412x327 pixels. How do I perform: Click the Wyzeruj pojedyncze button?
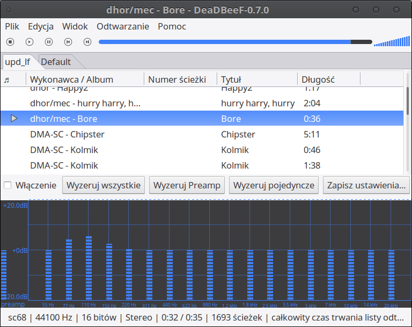[x=274, y=185]
